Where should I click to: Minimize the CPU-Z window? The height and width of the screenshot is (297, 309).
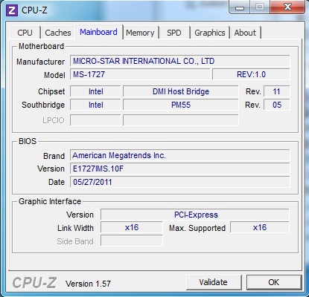pos(240,7)
